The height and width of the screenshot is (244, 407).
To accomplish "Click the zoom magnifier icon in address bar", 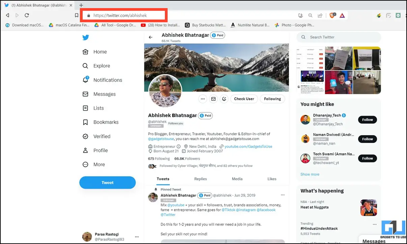I will tap(310, 16).
